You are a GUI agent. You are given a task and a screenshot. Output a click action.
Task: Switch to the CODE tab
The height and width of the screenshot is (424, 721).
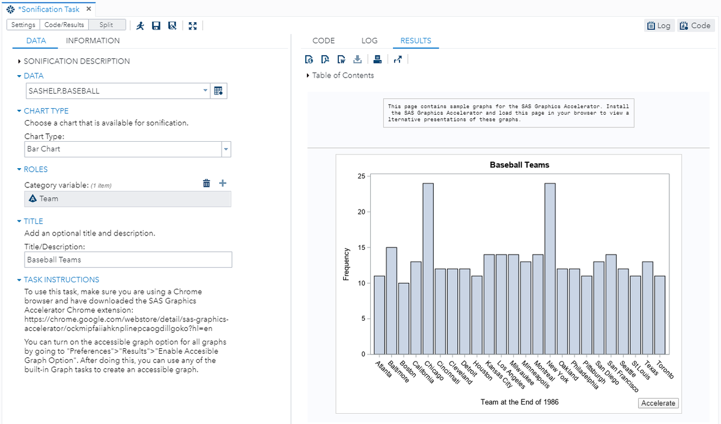[324, 41]
